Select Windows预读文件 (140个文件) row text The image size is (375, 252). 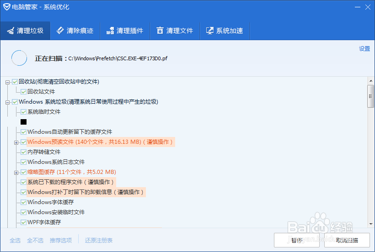100,142
